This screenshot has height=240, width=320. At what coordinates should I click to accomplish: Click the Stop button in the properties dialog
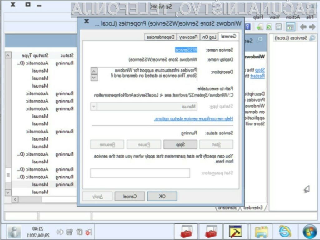click(x=180, y=144)
